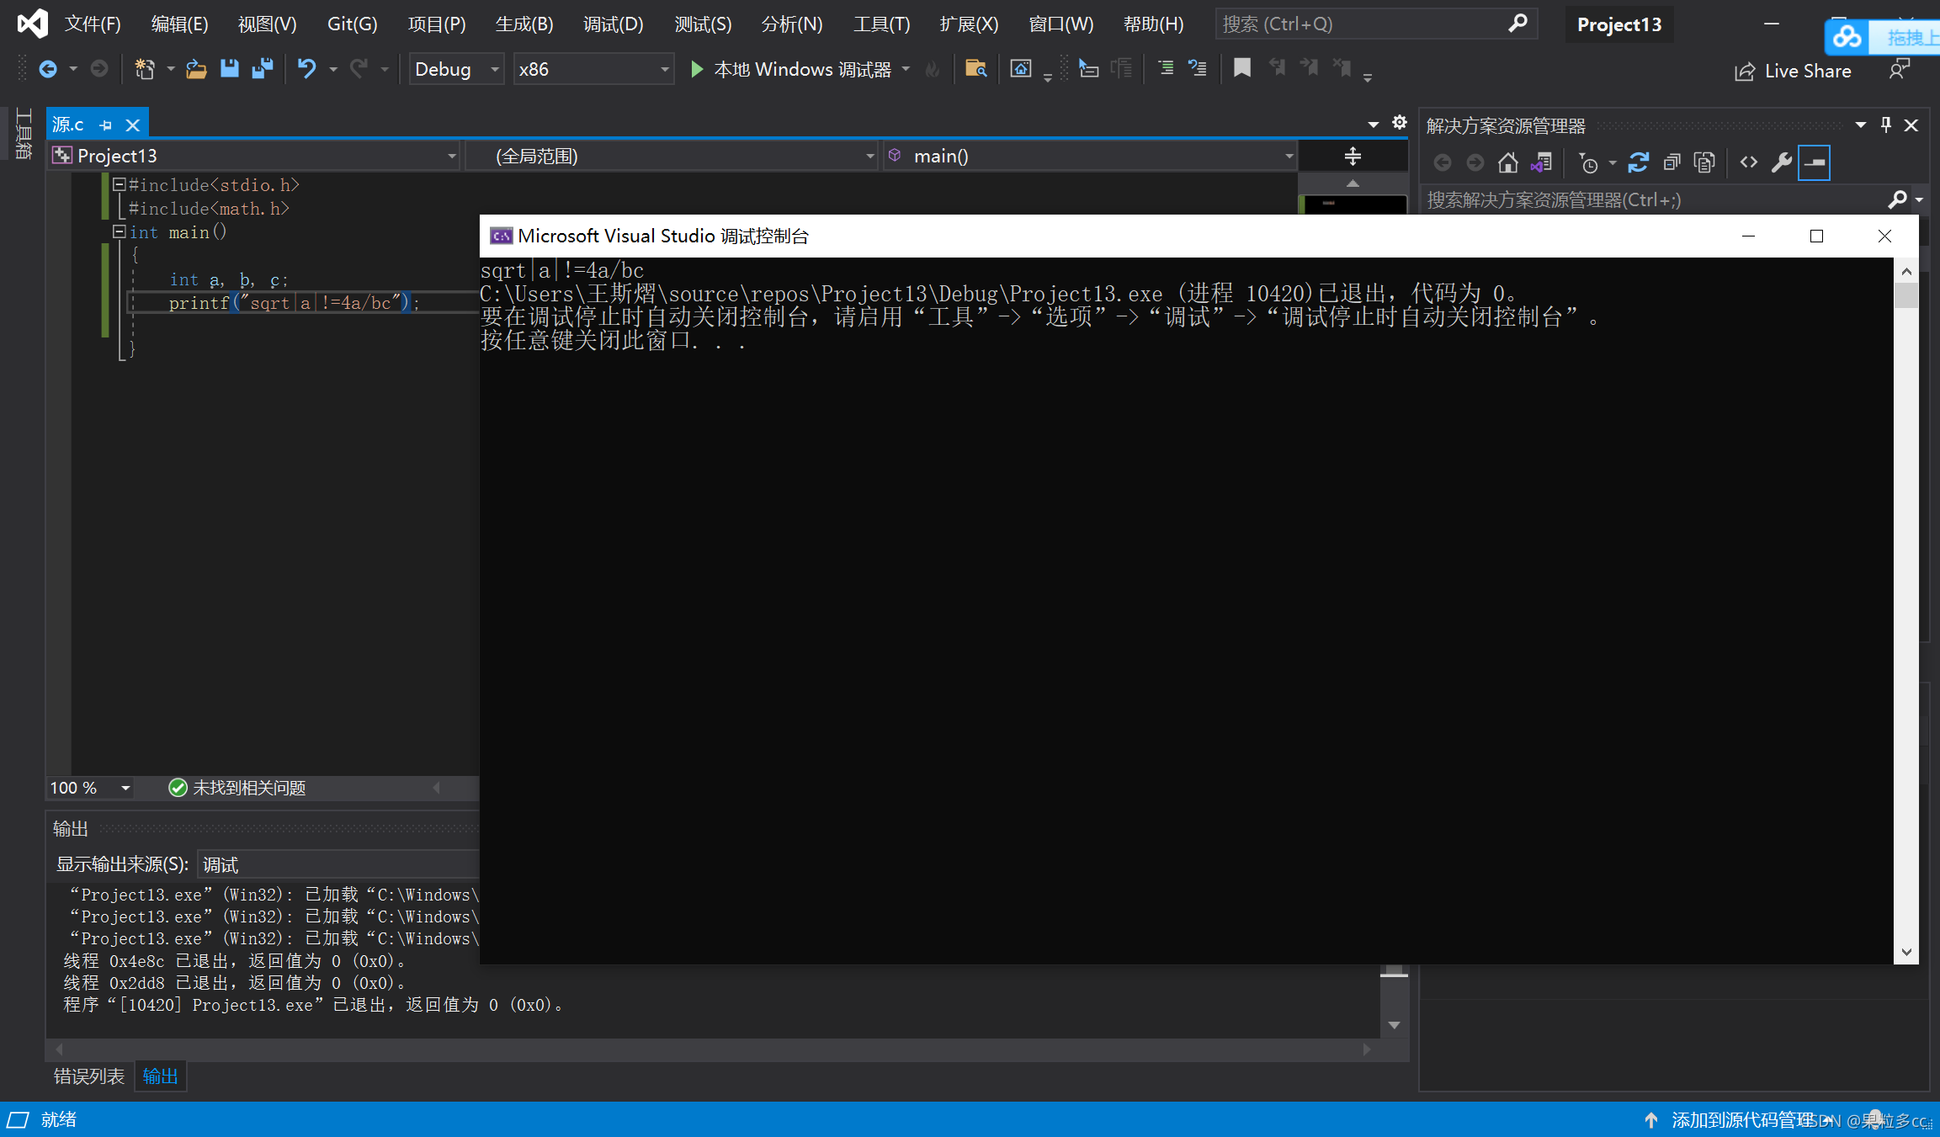Viewport: 1940px width, 1137px height.
Task: Click the Sync/Refresh icon in Solution Explorer
Action: pyautogui.click(x=1638, y=162)
